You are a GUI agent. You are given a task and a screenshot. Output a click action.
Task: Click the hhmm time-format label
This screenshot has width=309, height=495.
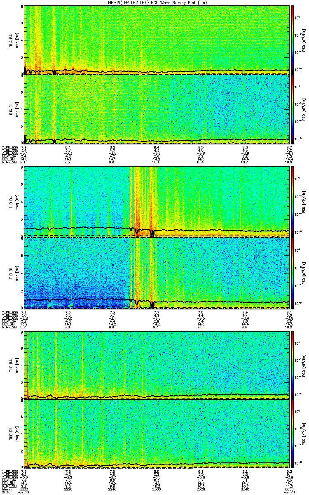click(7, 489)
